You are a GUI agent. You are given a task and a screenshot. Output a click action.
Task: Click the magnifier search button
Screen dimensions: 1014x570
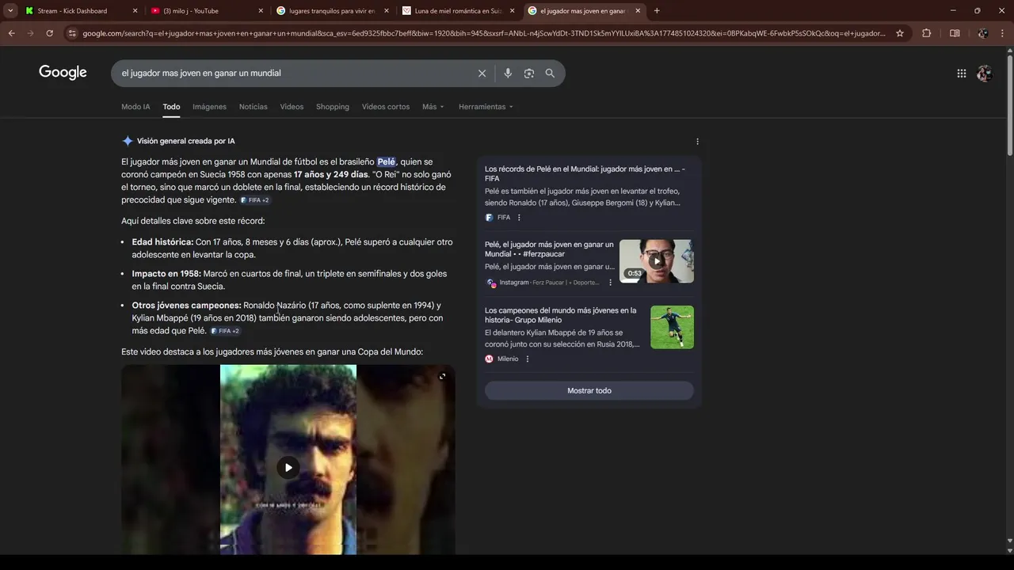[x=550, y=73]
